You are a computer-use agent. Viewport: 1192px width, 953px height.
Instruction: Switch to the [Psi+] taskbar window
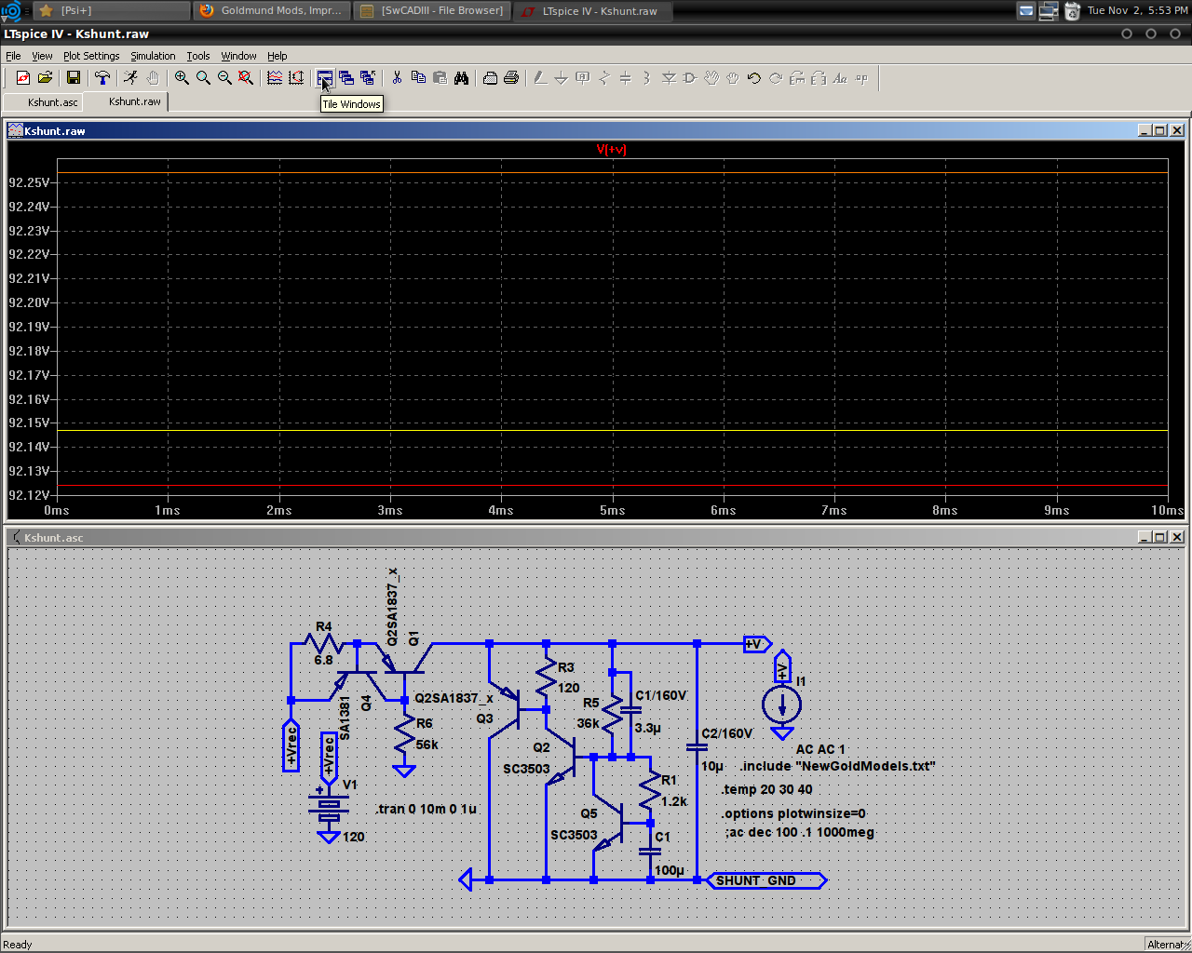112,10
